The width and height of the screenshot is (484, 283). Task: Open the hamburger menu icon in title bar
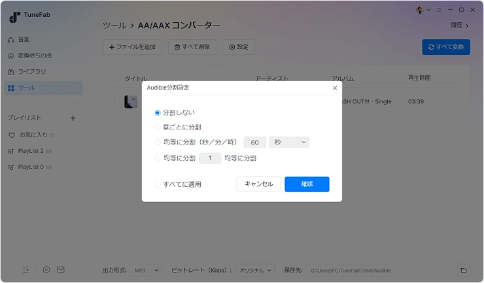pos(439,10)
